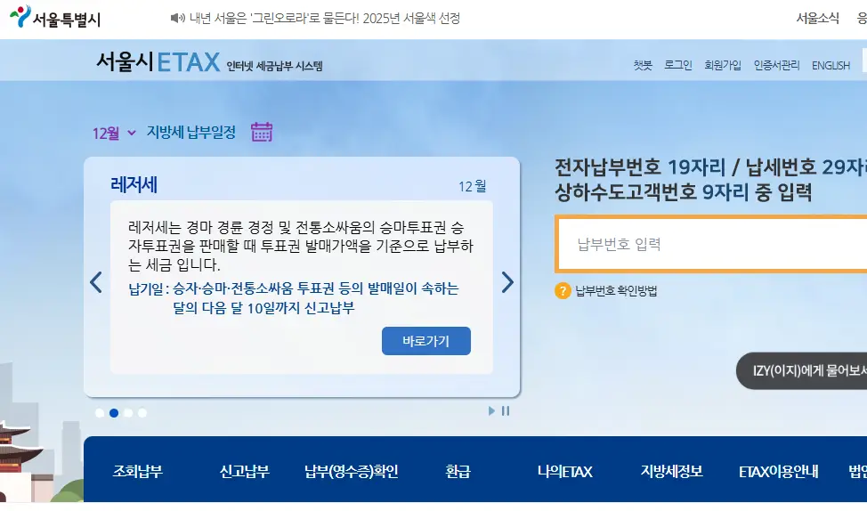The image size is (867, 511).
Task: Open the 신고납부 menu
Action: [245, 471]
